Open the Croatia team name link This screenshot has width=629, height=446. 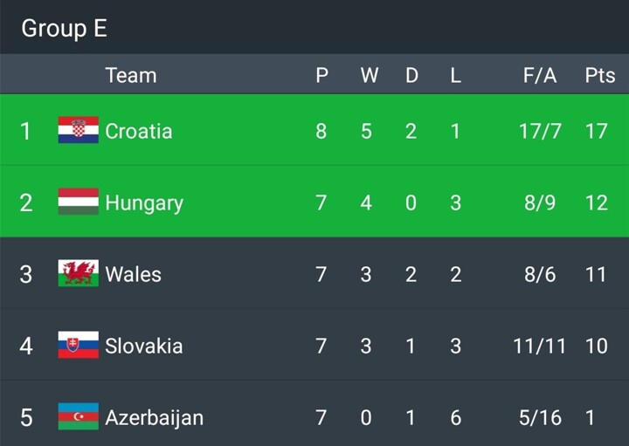click(x=138, y=131)
